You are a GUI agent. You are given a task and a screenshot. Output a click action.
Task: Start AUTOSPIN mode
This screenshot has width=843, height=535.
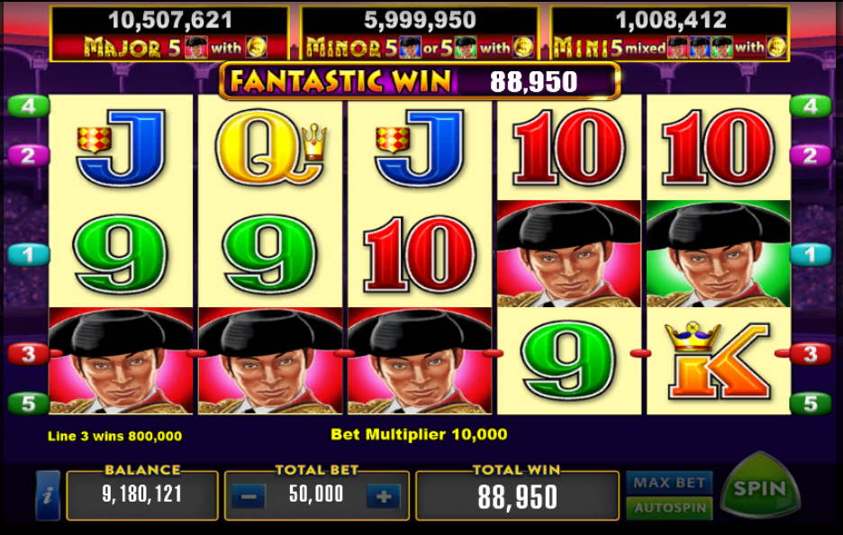click(669, 508)
